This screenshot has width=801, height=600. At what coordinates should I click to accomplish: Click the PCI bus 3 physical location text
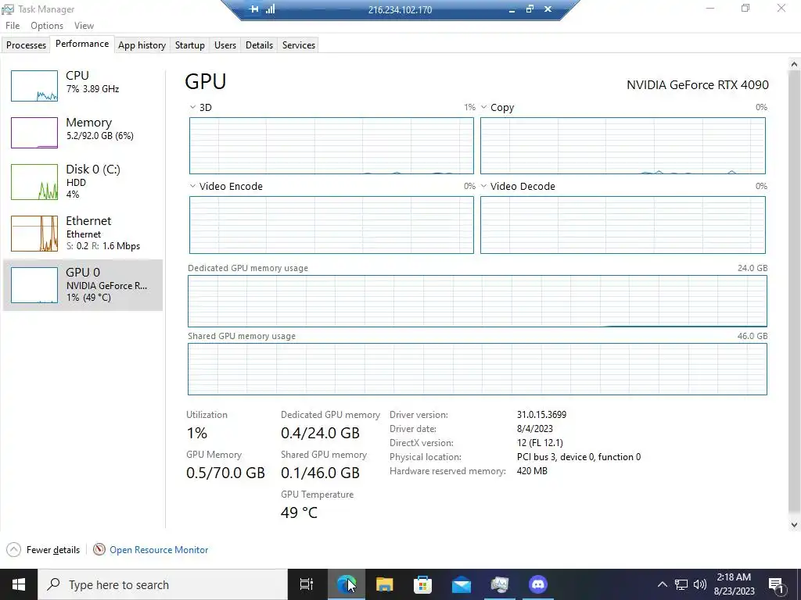coord(579,456)
